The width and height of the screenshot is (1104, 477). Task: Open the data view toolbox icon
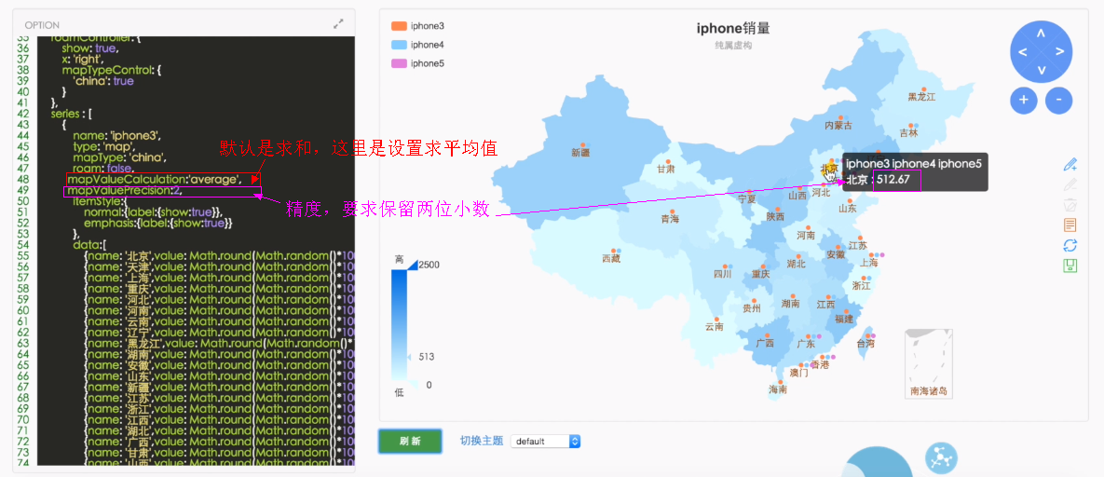point(1070,225)
